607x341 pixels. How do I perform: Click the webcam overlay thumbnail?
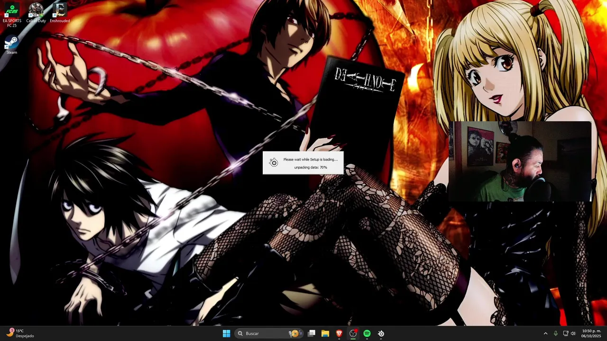520,162
